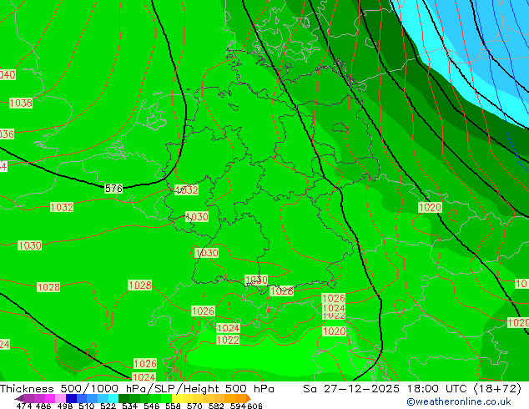Viewport: 529px width, 409px height.
Task: Select the '1032' label left of 576
Action: tap(62, 207)
